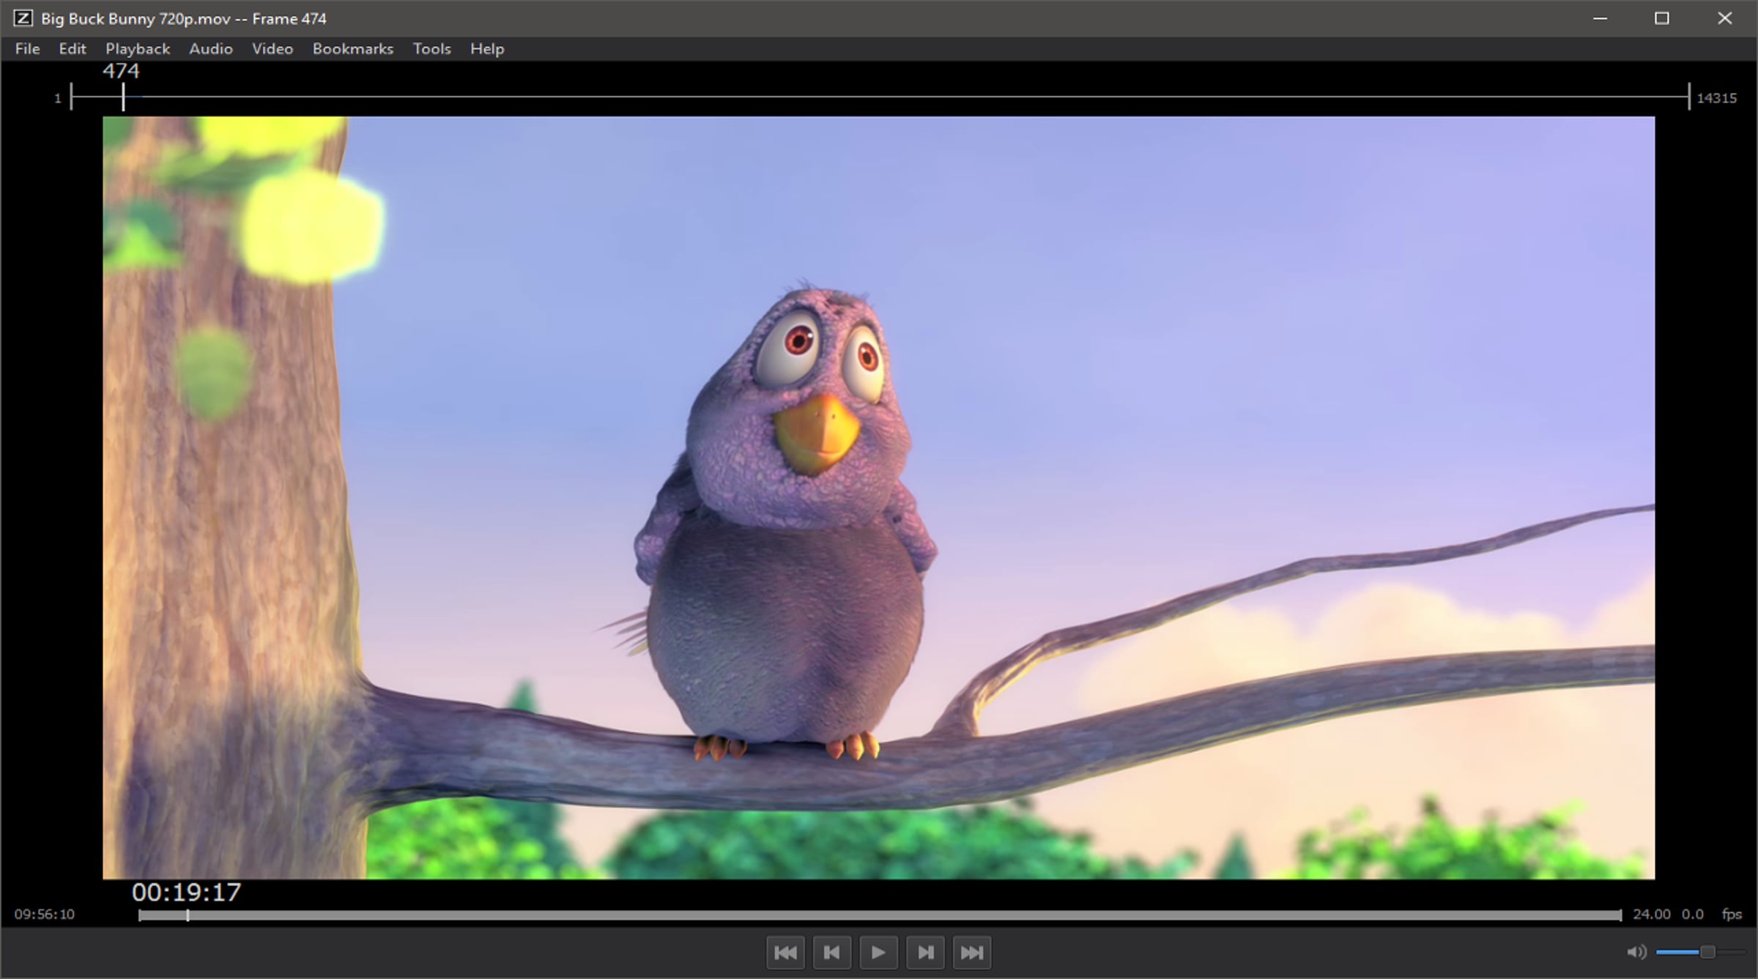Jump to the first frame button
The image size is (1758, 979).
pyautogui.click(x=785, y=952)
